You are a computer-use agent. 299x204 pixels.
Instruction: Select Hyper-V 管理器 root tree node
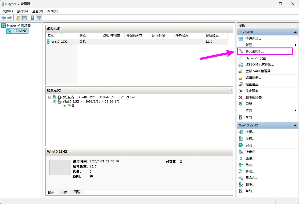(x=16, y=25)
